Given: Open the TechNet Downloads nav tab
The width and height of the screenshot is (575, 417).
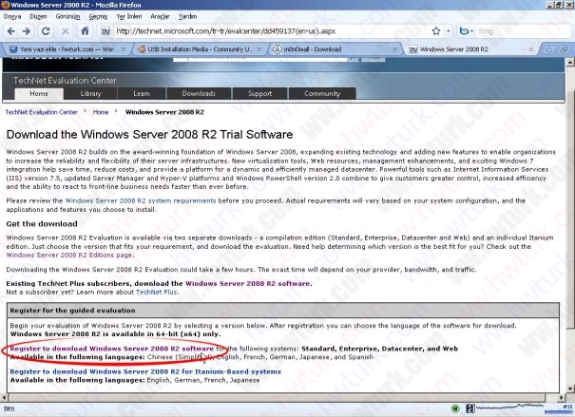Looking at the screenshot, I should (x=199, y=93).
